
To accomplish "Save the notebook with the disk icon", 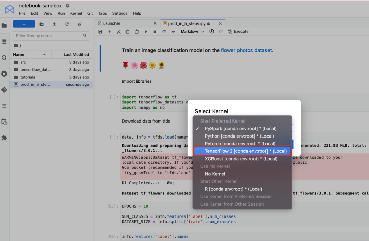I will (x=100, y=32).
